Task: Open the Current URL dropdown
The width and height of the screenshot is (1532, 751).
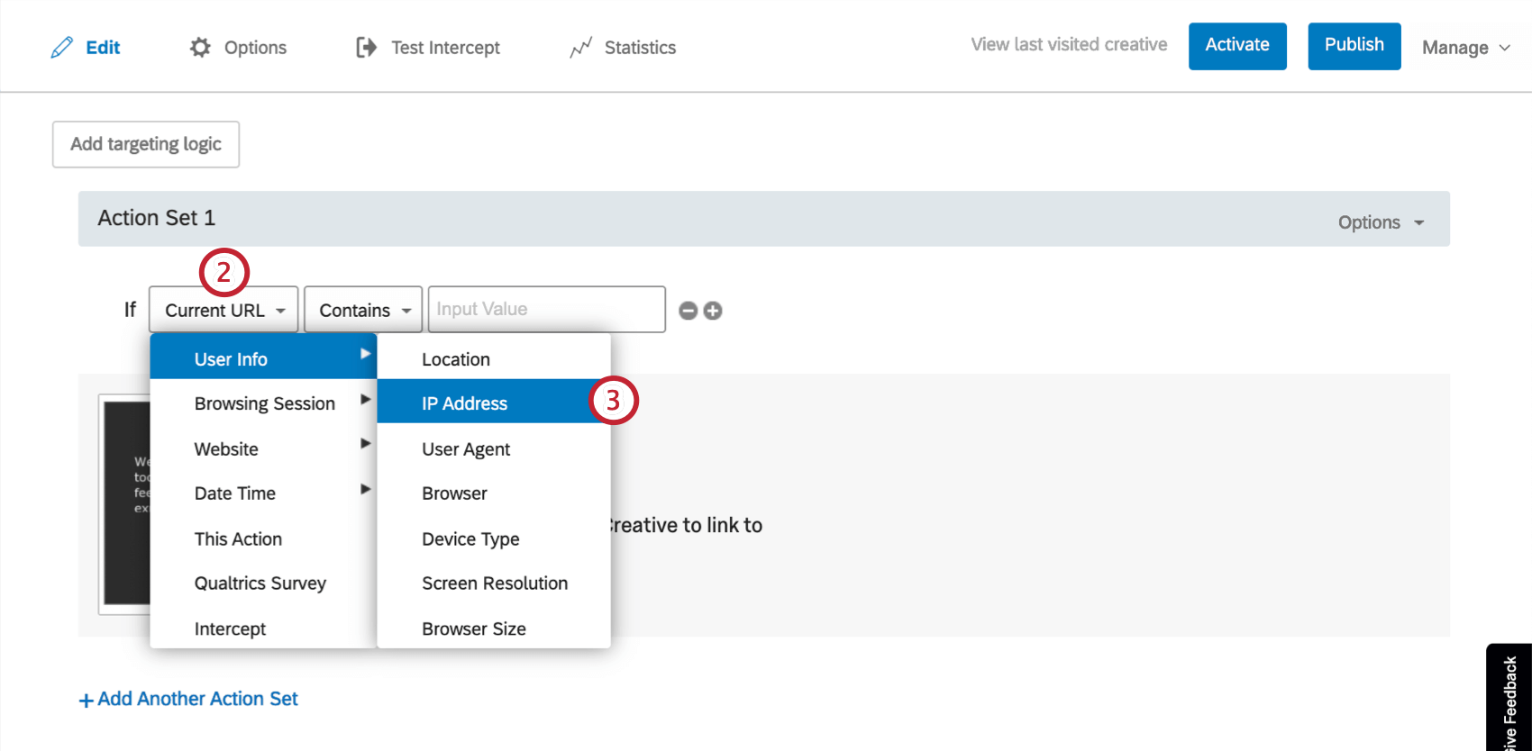Action: 223,310
